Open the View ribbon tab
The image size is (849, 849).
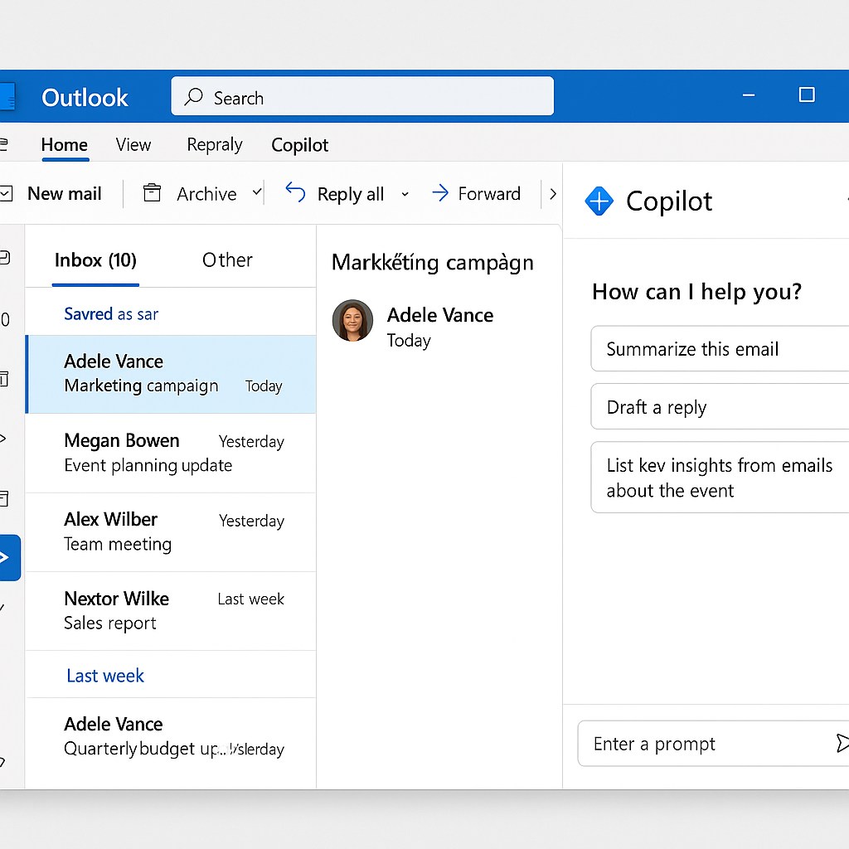pos(133,145)
